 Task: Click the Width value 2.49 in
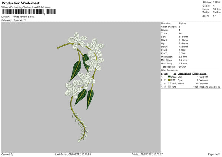point(216,13)
